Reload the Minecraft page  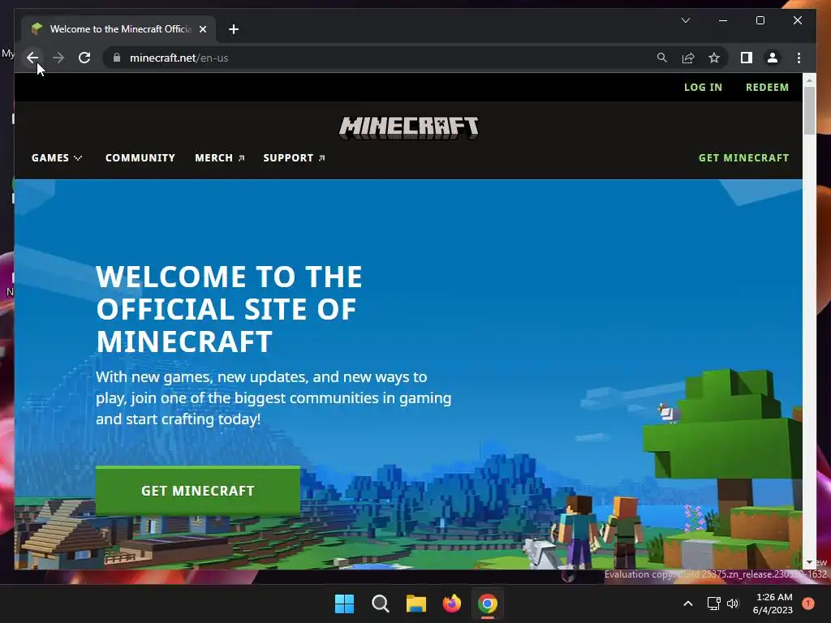click(84, 58)
